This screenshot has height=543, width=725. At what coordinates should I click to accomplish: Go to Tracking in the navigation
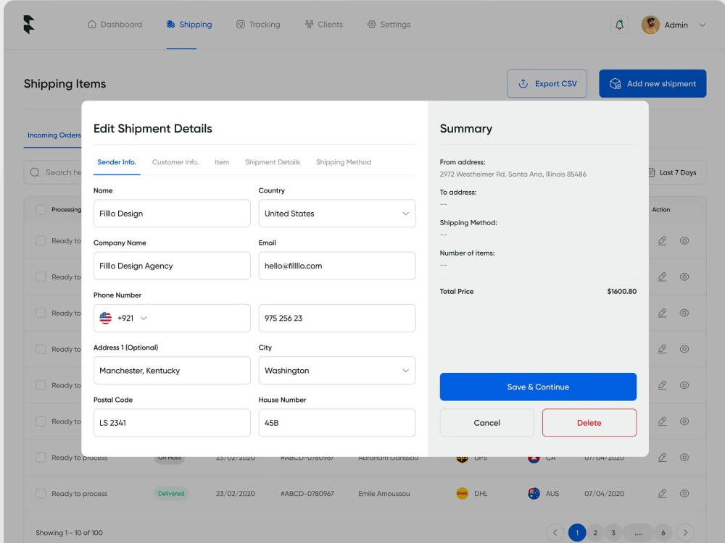point(258,25)
